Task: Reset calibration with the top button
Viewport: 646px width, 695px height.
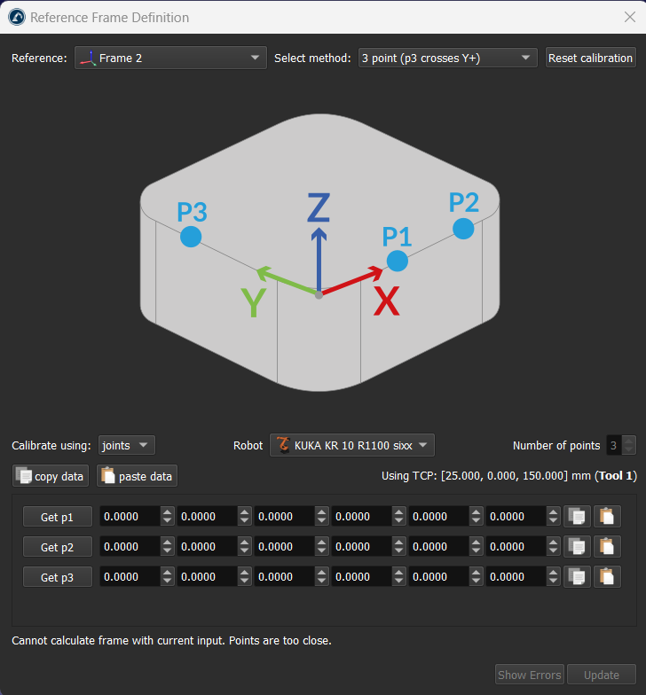Action: pyautogui.click(x=590, y=59)
